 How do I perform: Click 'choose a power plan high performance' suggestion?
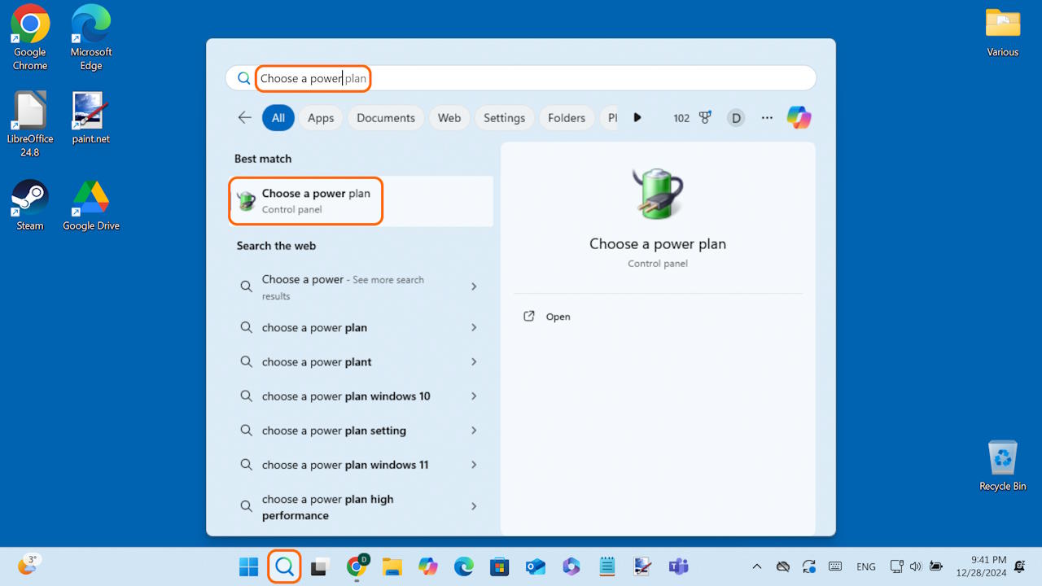[x=327, y=507]
